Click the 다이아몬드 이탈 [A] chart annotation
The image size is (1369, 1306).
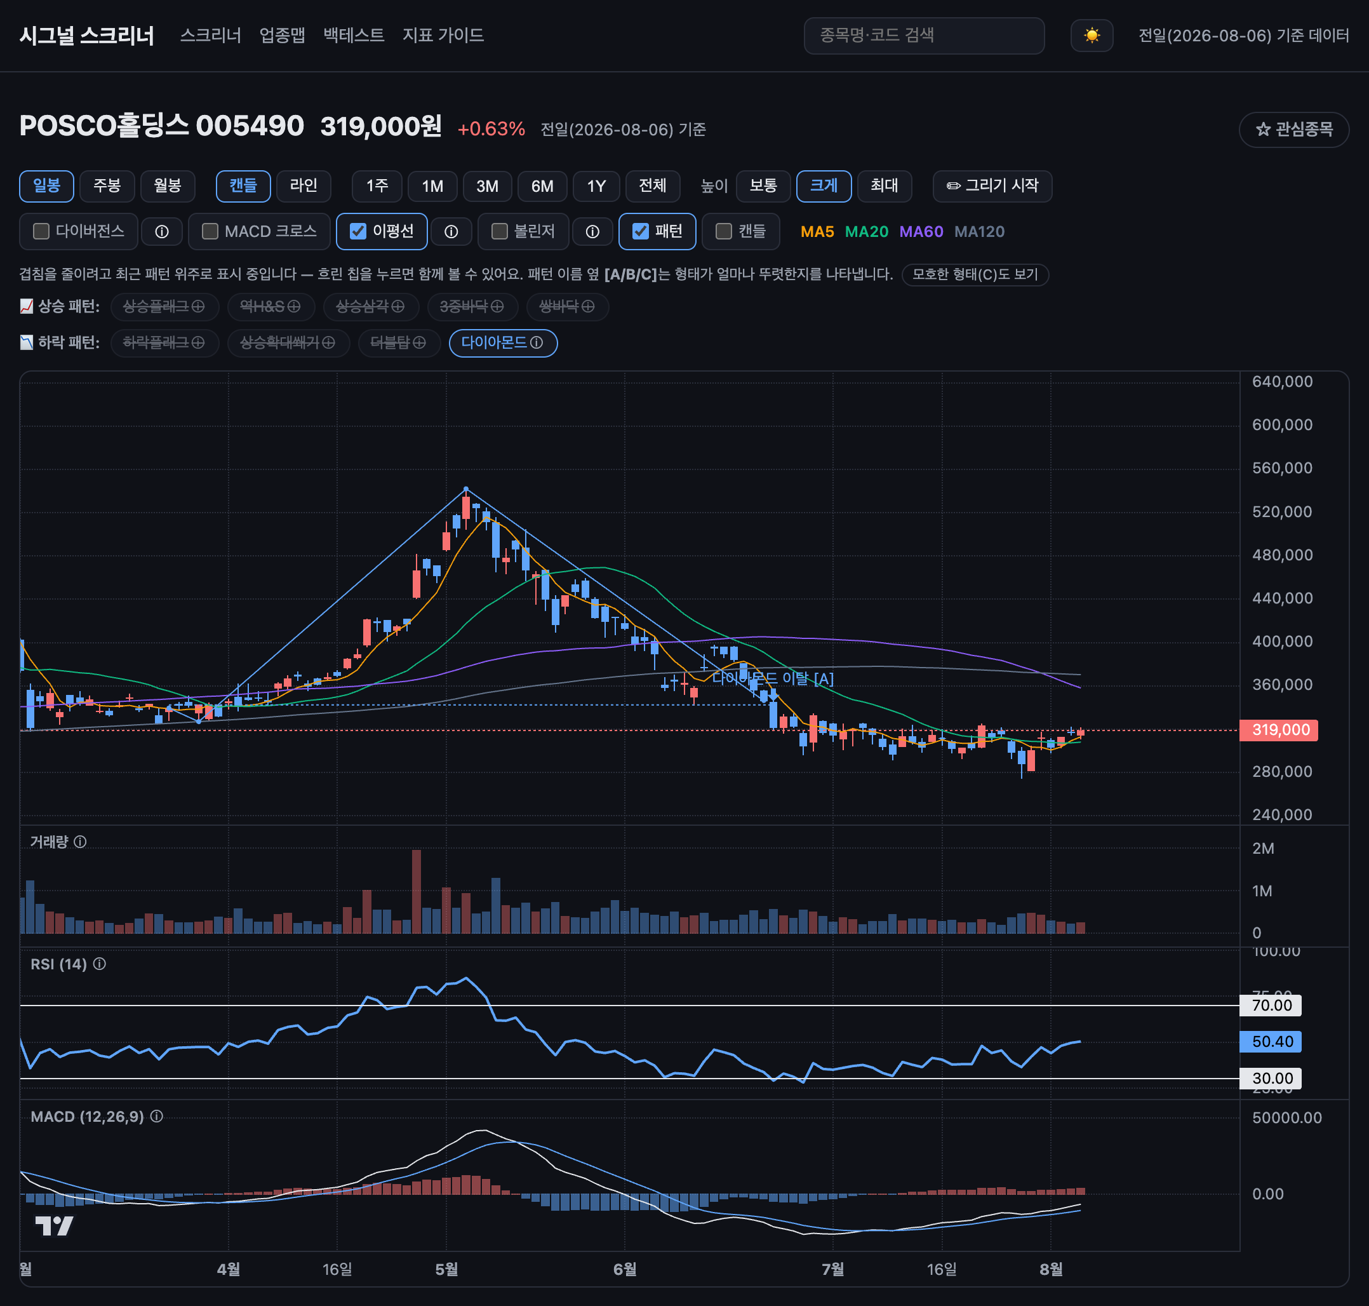point(773,678)
